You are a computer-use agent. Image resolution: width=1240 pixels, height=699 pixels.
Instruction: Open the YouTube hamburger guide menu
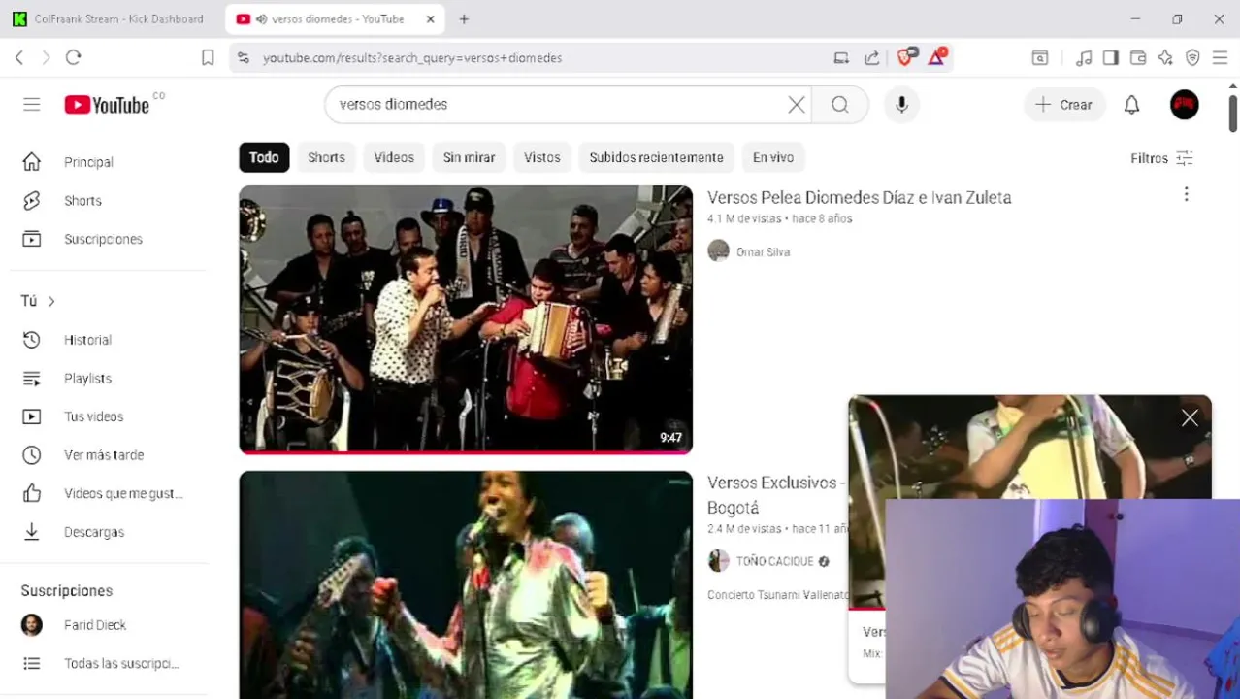coord(32,105)
